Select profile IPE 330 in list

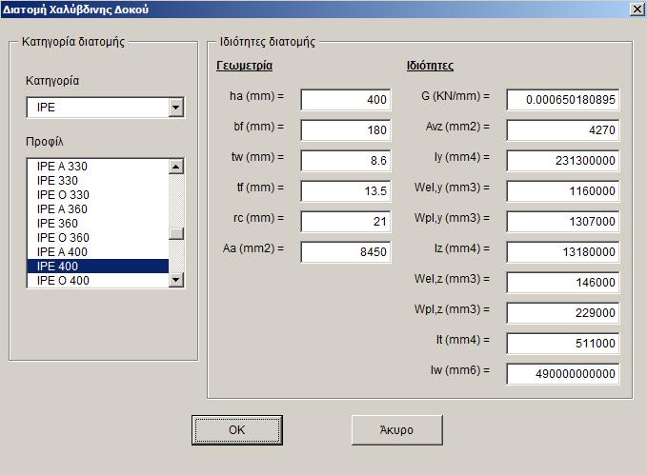point(98,181)
